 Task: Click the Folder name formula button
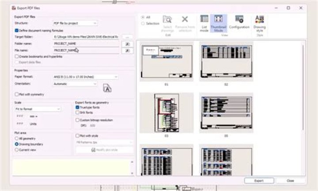pyautogui.click(x=127, y=44)
